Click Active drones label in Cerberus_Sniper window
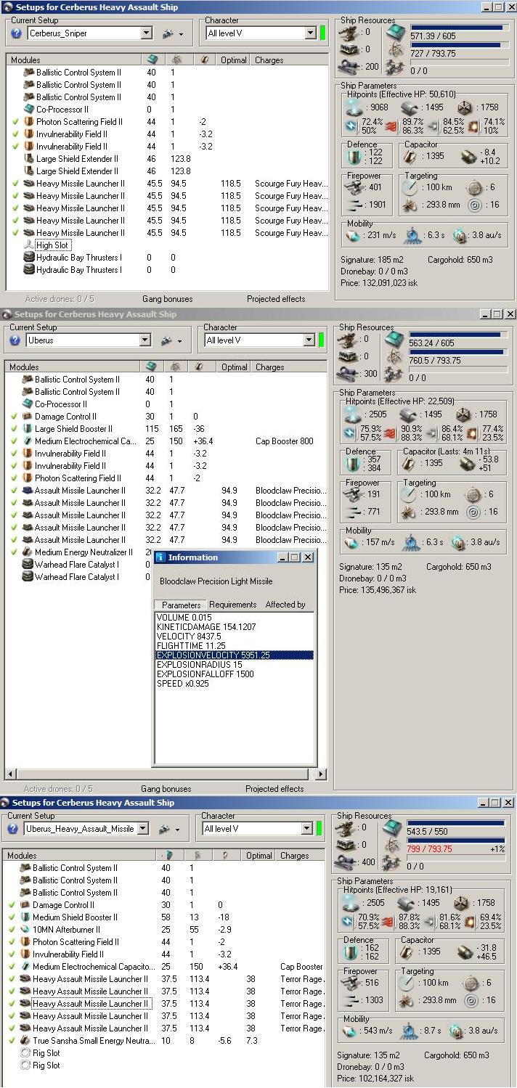This screenshot has height=1088, width=517. (x=59, y=299)
